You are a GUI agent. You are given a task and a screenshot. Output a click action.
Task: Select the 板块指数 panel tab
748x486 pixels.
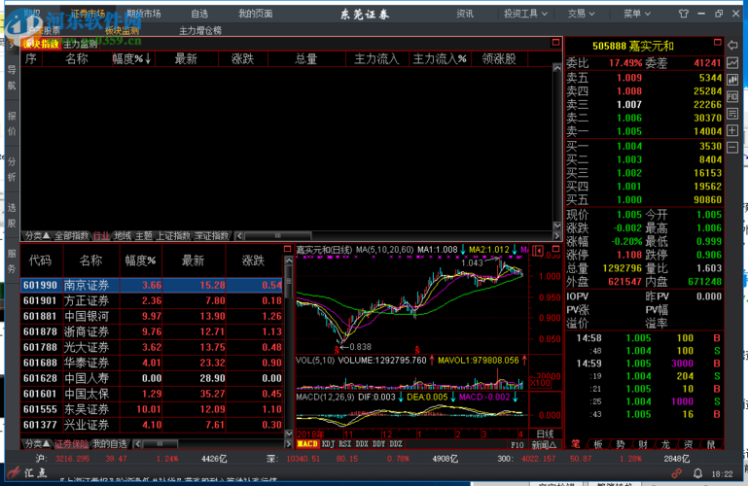pyautogui.click(x=41, y=45)
